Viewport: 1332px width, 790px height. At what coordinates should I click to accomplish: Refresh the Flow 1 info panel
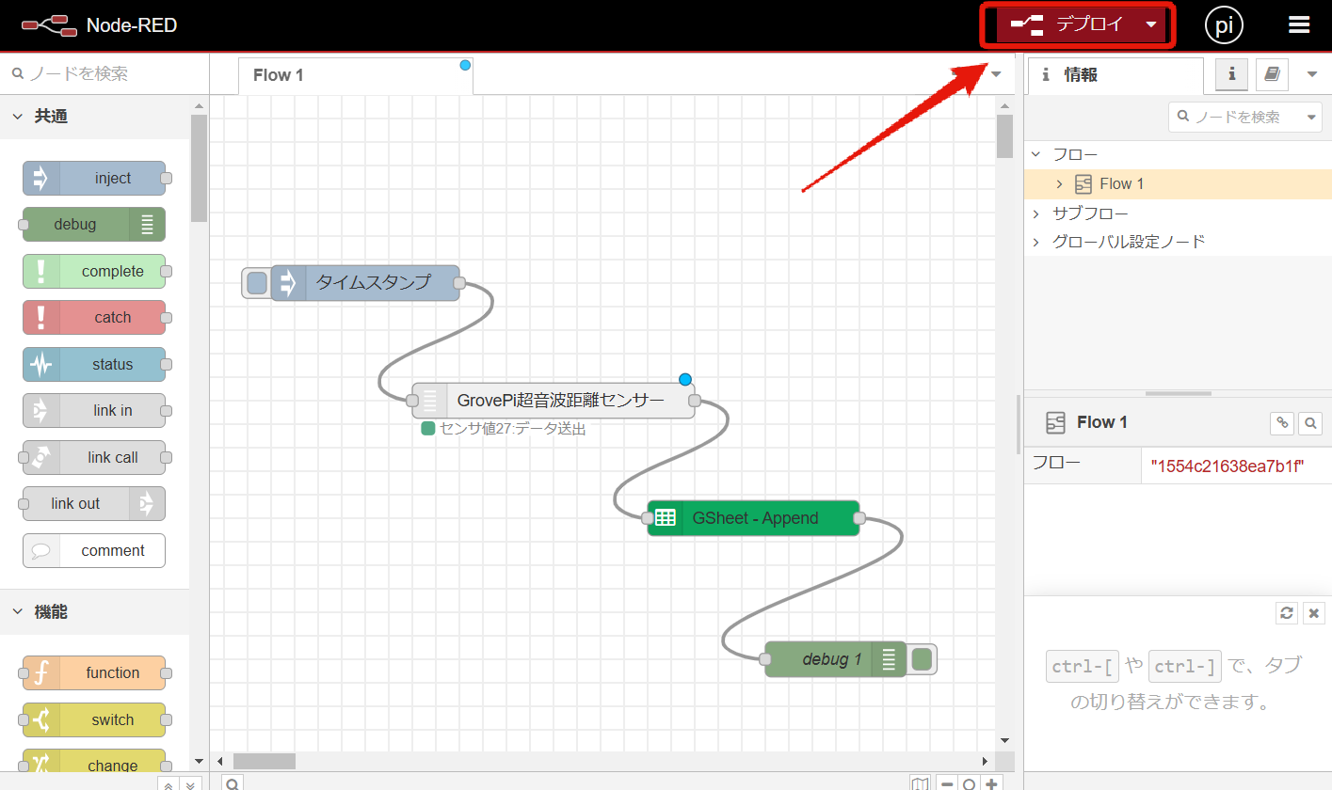1287,612
